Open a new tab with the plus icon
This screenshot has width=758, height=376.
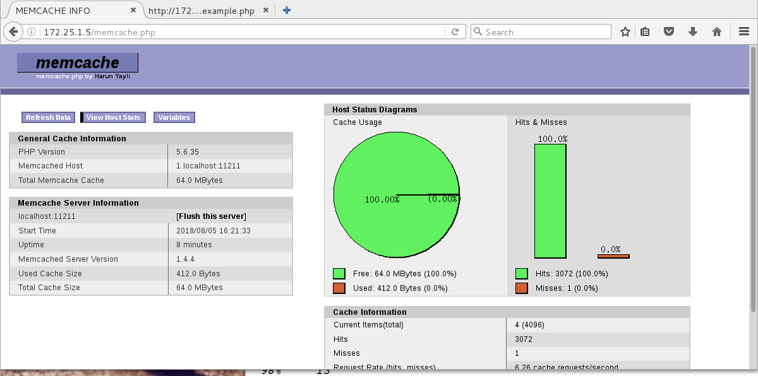click(x=286, y=10)
